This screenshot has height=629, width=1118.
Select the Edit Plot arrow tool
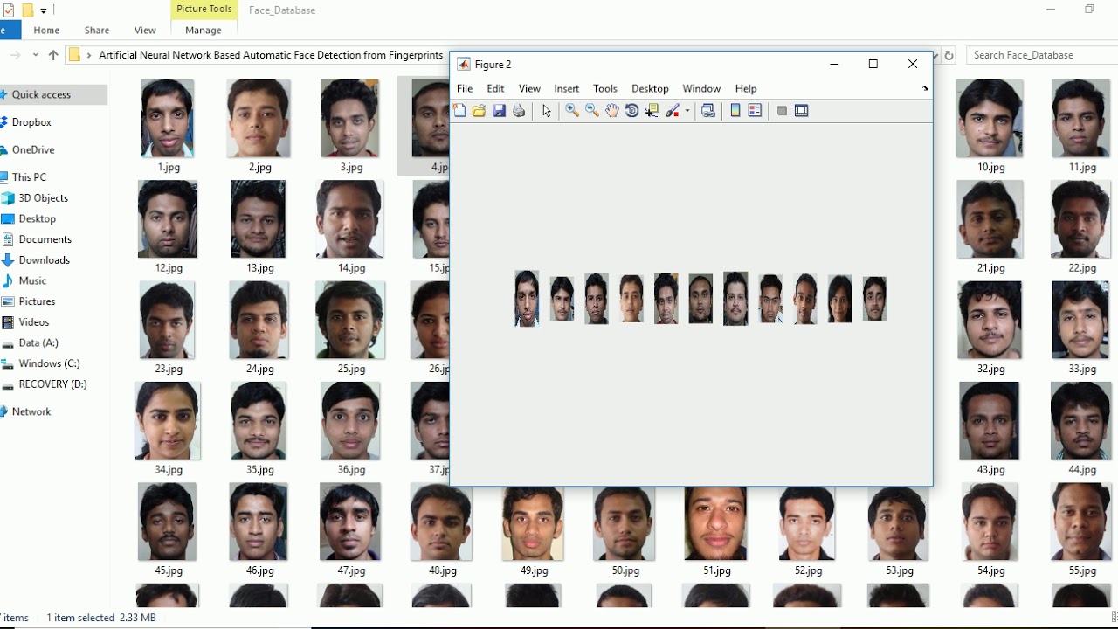click(547, 111)
